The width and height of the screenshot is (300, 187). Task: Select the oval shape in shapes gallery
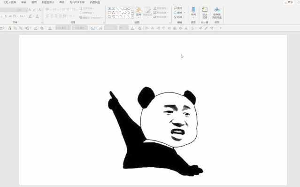point(129,8)
